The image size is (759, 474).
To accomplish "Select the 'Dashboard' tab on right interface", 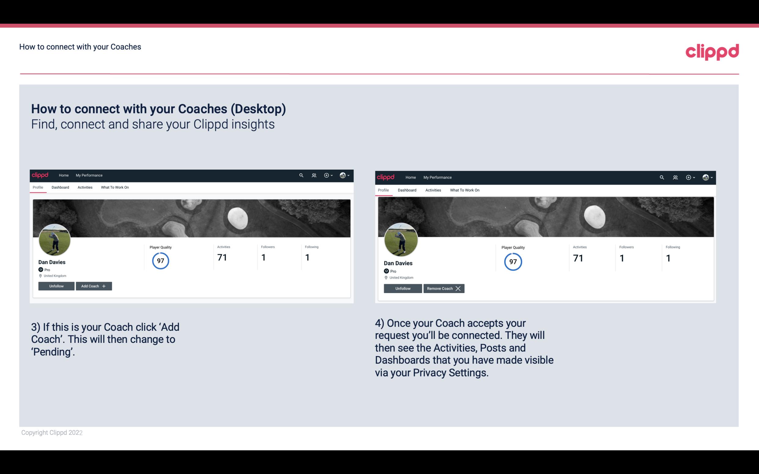I will pos(407,190).
